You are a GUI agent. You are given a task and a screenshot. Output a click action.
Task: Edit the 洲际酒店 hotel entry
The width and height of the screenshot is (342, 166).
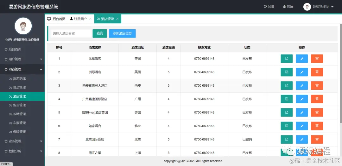pos(302,72)
